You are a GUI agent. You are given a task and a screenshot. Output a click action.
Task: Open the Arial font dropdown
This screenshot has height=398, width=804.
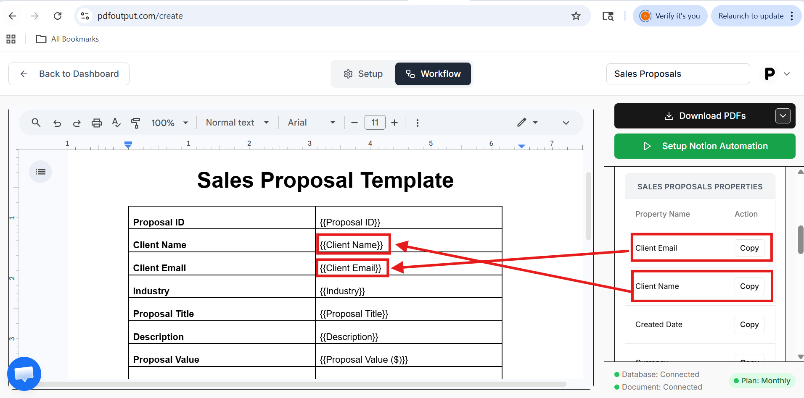point(311,123)
